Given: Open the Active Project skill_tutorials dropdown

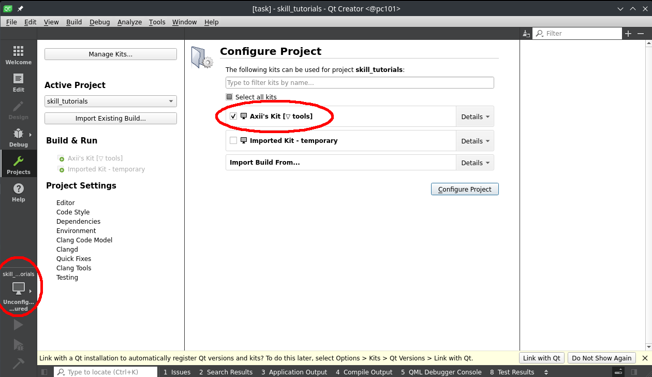Looking at the screenshot, I should pos(111,102).
